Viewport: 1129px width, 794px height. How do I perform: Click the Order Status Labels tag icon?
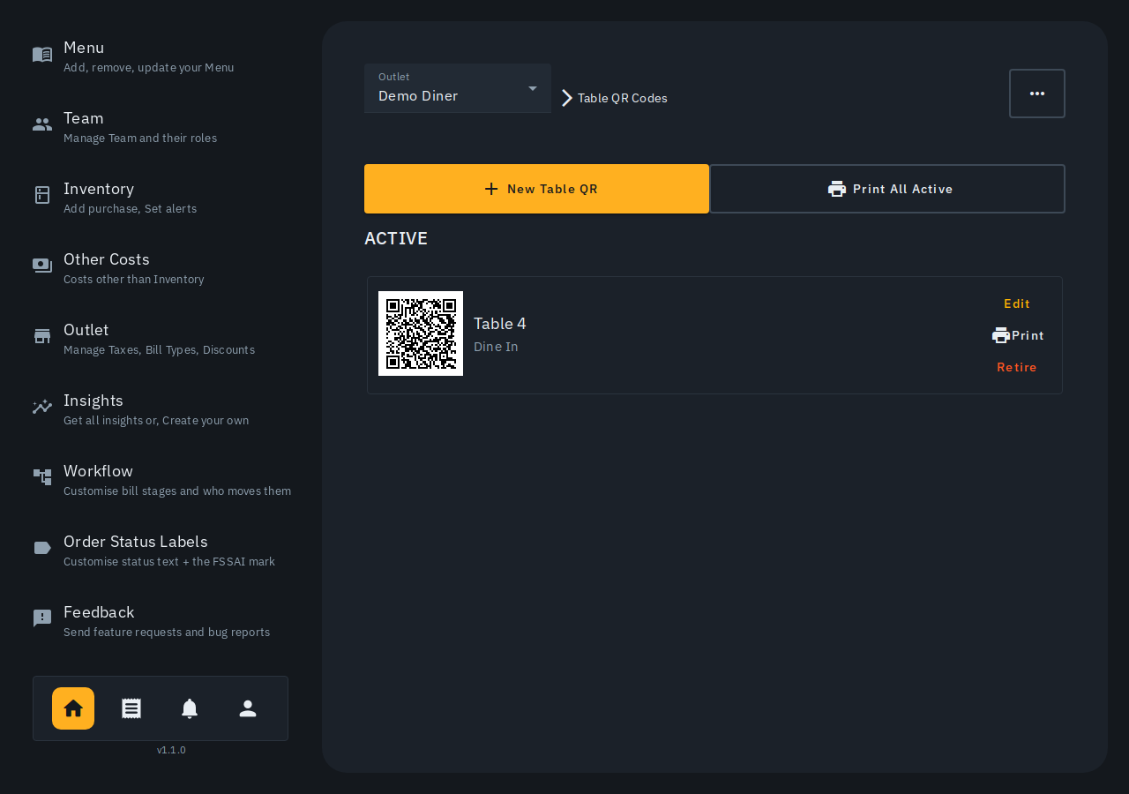pyautogui.click(x=42, y=548)
